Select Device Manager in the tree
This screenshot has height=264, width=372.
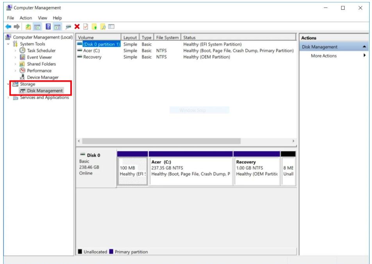pyautogui.click(x=43, y=77)
